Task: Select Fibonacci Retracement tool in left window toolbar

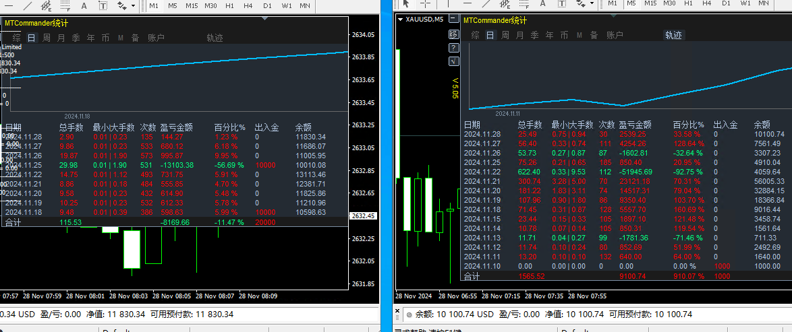Action: 65,6
